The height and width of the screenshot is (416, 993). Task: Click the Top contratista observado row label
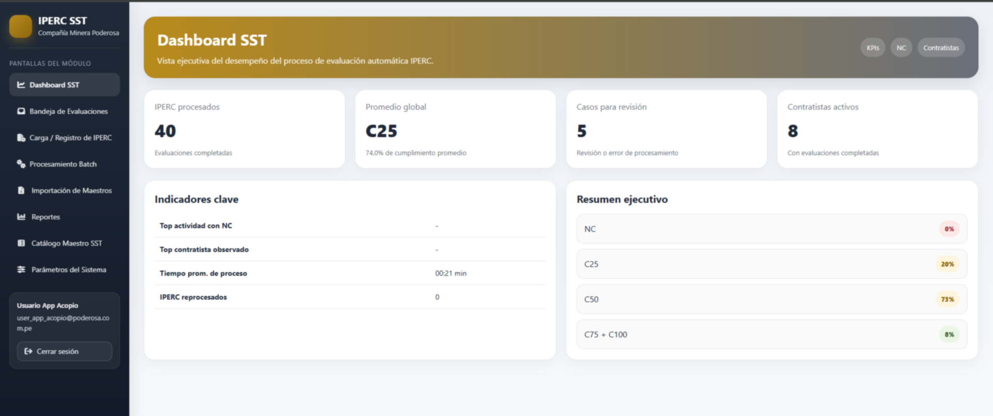pos(204,249)
